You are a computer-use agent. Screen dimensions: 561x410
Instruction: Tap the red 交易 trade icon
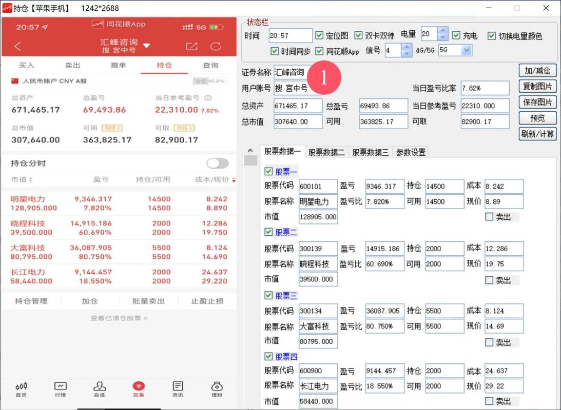click(138, 390)
